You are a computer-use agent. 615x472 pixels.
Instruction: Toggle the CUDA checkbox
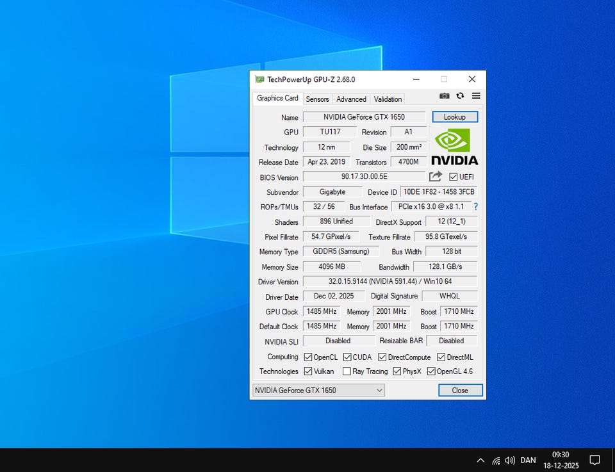(x=347, y=357)
